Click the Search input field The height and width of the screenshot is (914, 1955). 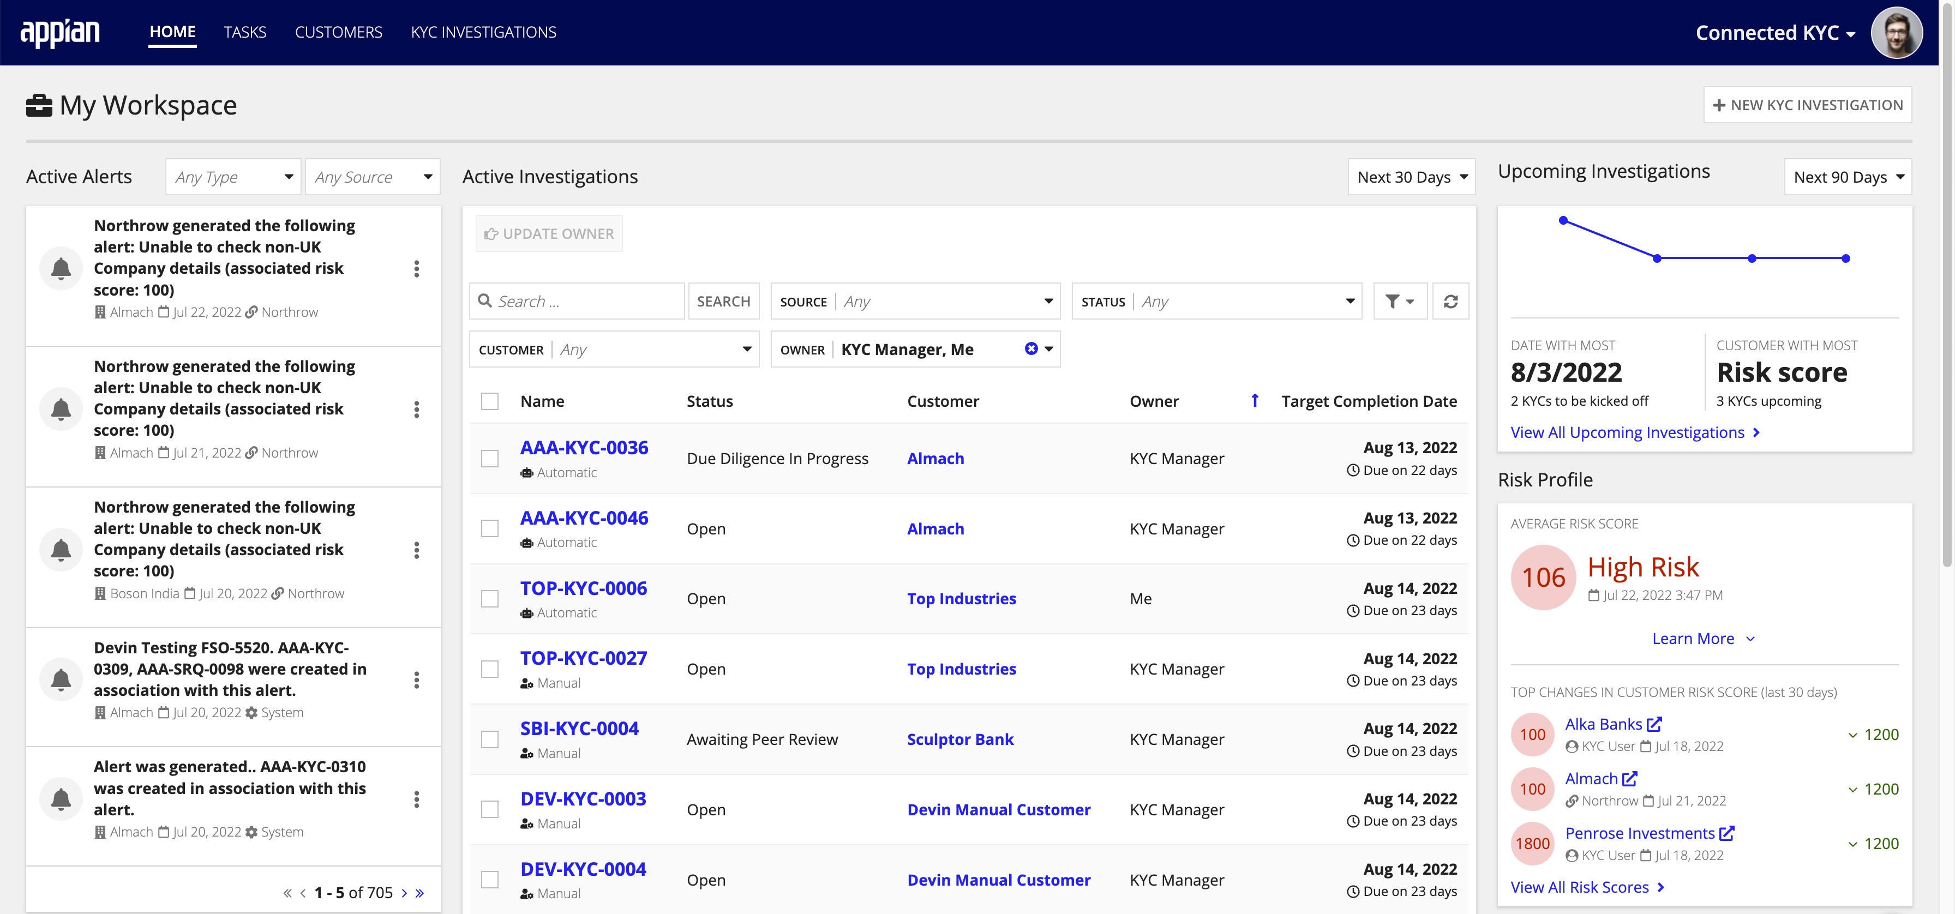click(x=577, y=301)
